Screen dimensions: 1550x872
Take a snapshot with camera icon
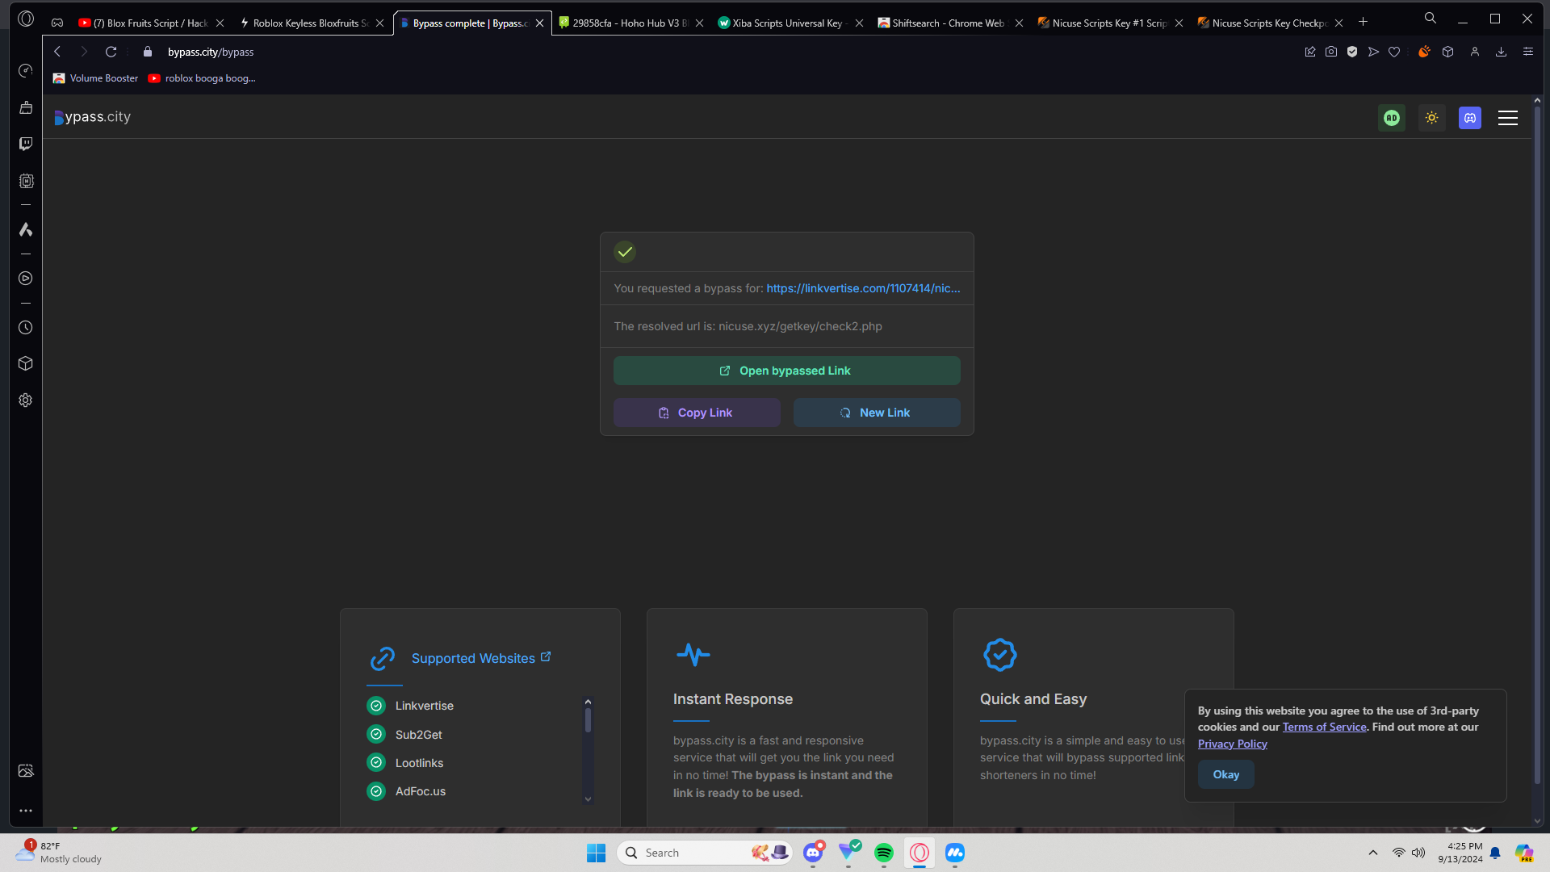pyautogui.click(x=1331, y=52)
